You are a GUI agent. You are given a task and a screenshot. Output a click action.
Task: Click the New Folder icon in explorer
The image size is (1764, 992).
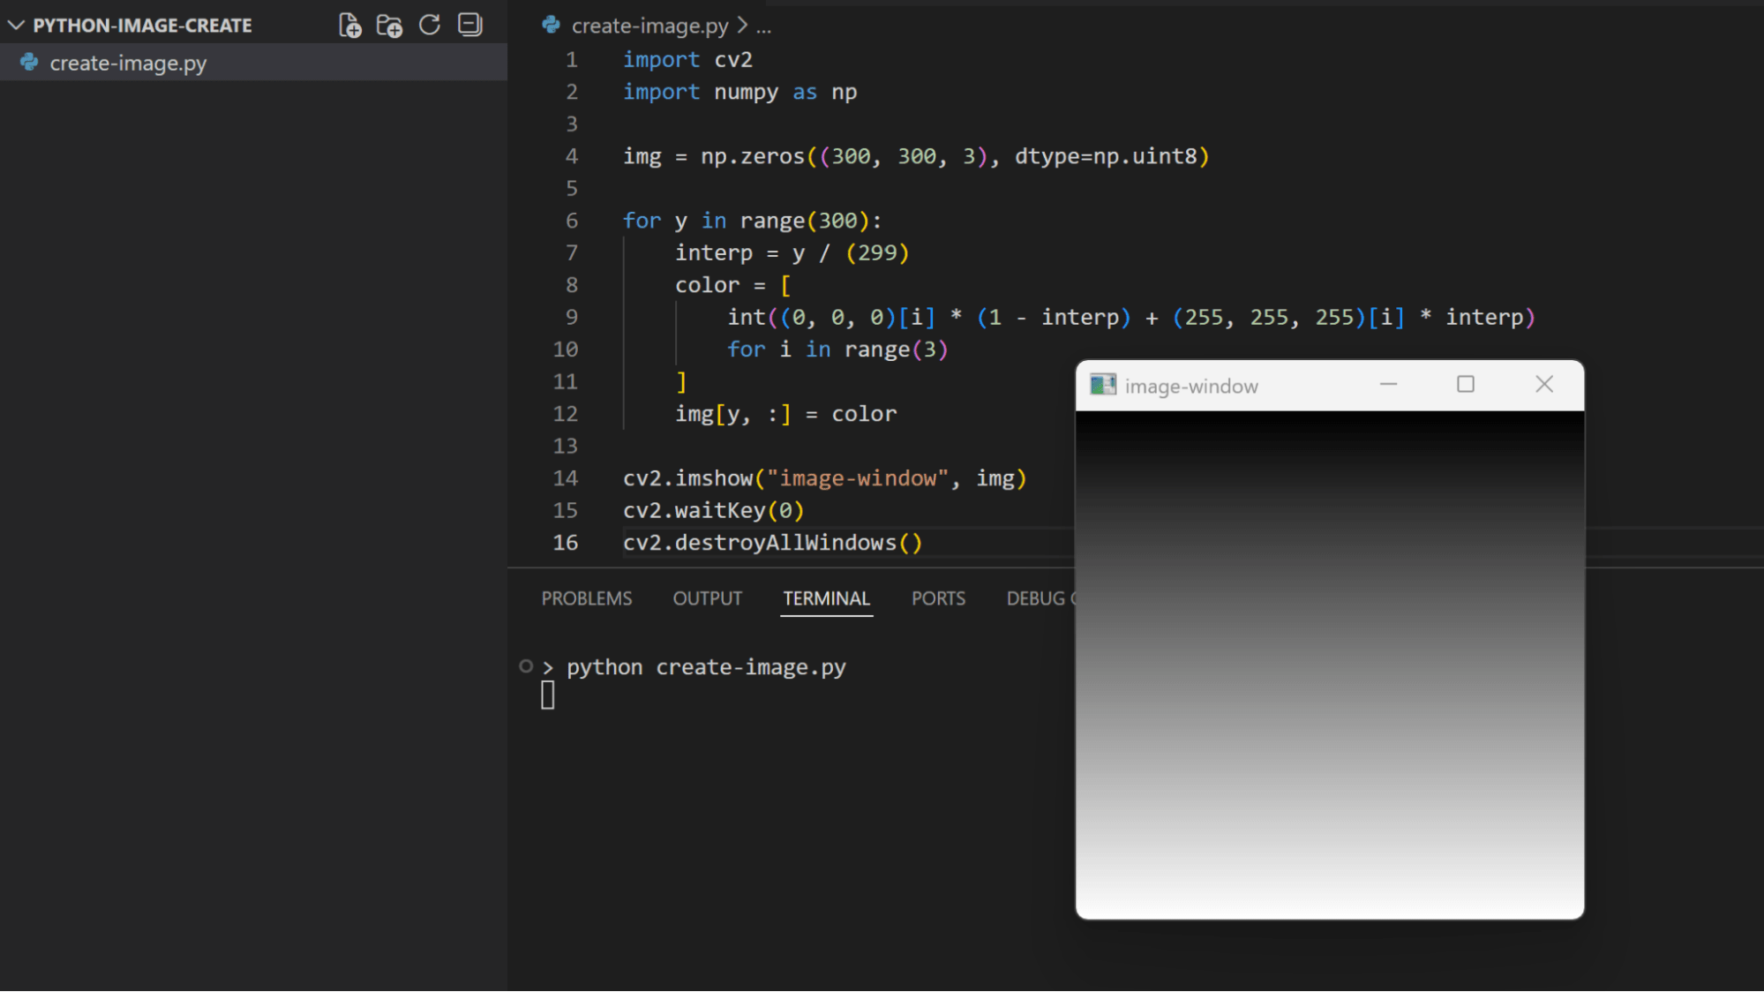389,26
